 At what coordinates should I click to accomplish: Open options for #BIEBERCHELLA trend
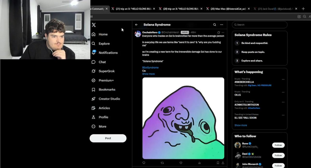pos(283,79)
